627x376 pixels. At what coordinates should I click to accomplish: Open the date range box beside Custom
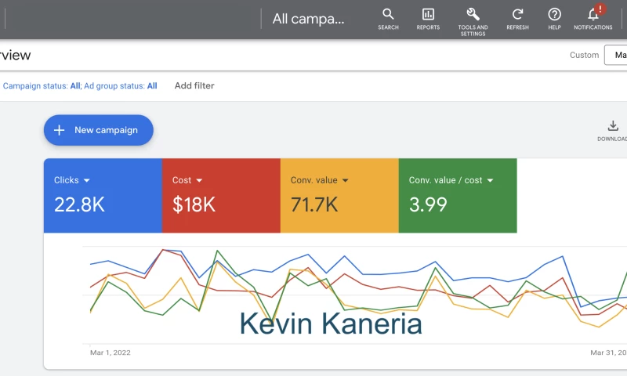[616, 55]
